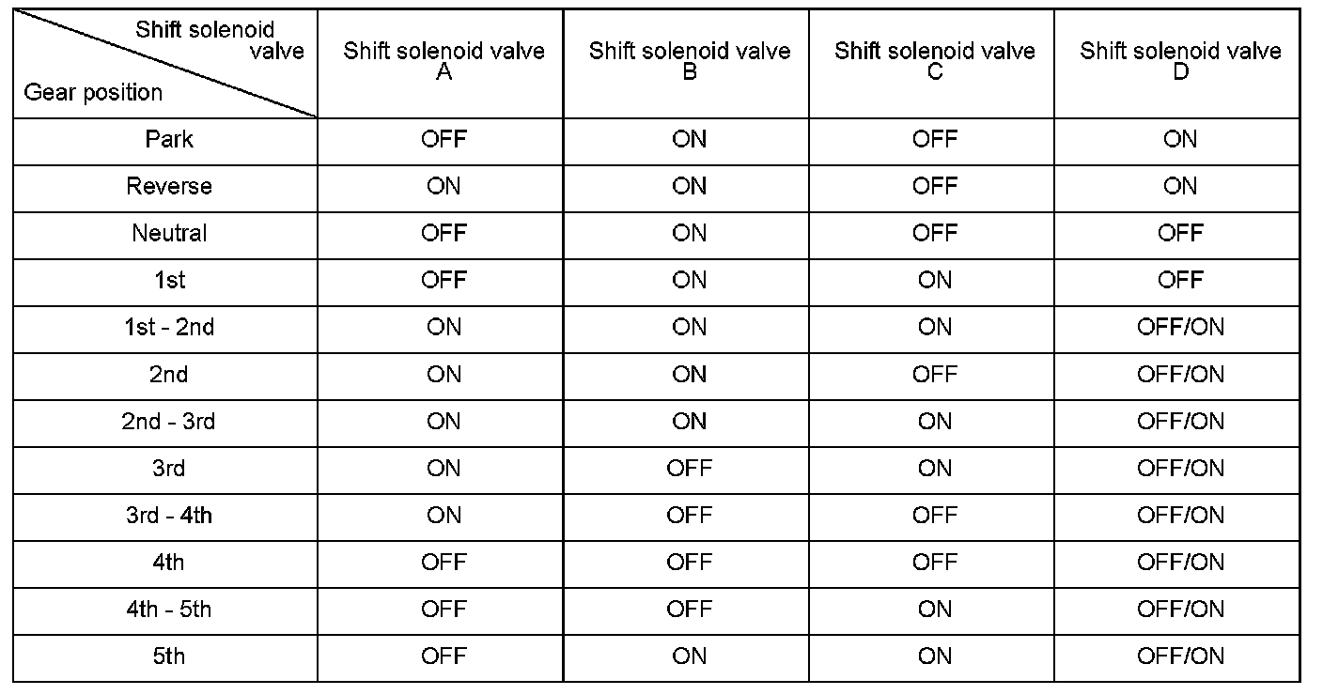Click valve C OFF cell in 4th row
Screen dimensions: 1323x695
point(935,562)
